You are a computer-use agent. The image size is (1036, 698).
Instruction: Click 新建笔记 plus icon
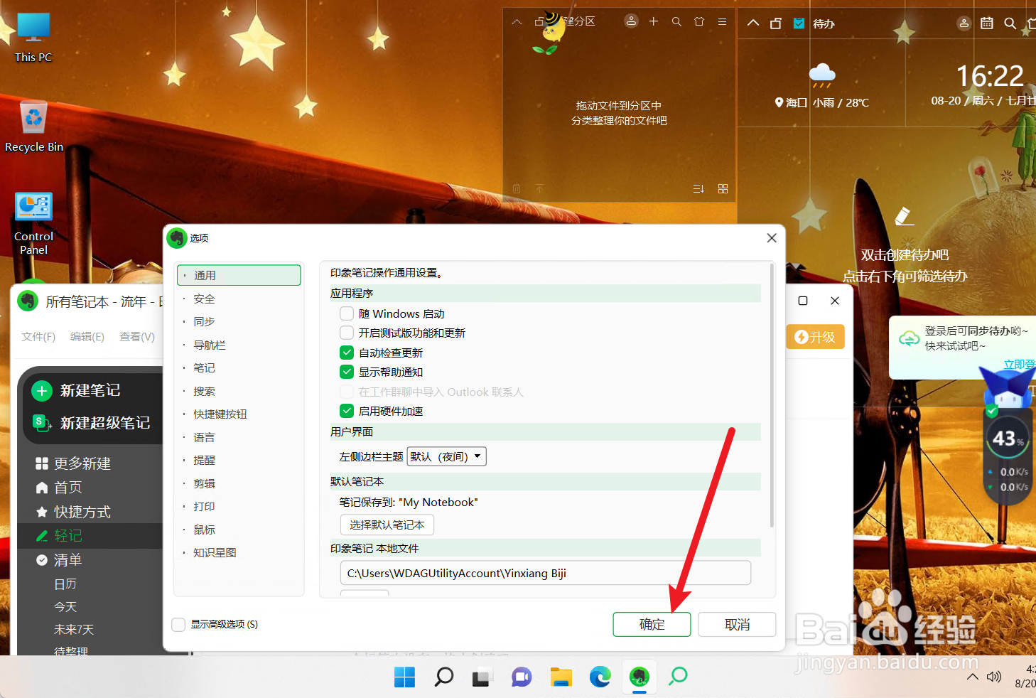[x=42, y=390]
